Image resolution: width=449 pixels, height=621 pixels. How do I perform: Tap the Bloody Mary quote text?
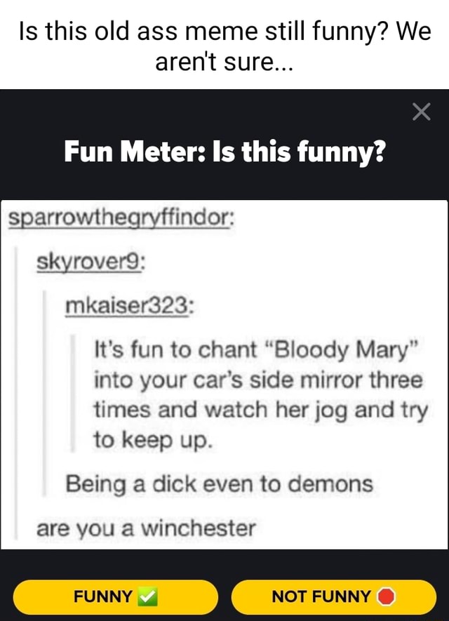(x=261, y=394)
